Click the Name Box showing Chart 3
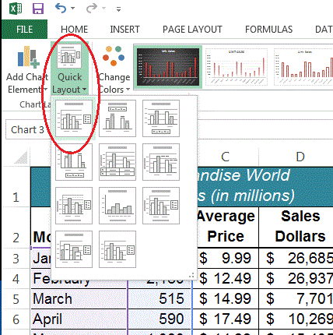Screen dimensions: 333x335 pos(29,129)
